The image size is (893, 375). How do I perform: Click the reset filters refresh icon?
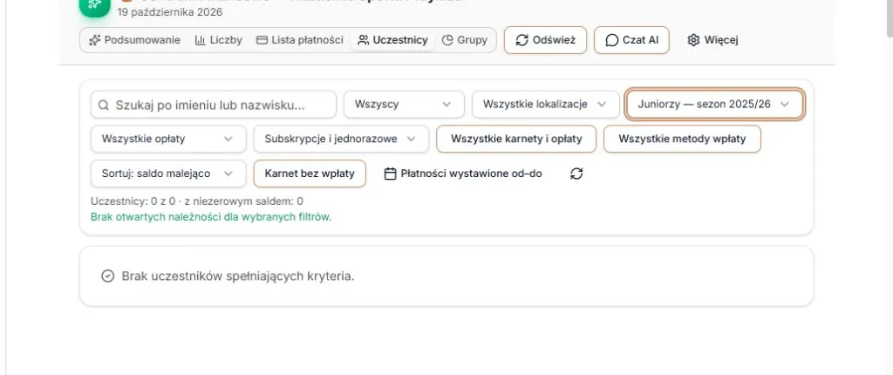[576, 174]
